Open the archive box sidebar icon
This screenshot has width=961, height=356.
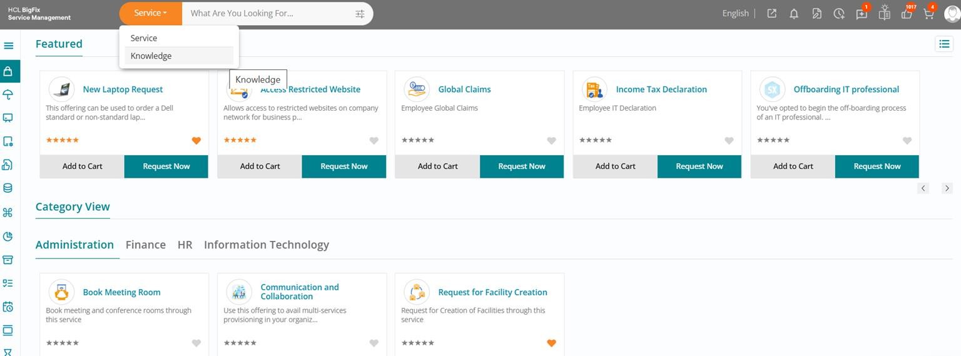(x=8, y=260)
